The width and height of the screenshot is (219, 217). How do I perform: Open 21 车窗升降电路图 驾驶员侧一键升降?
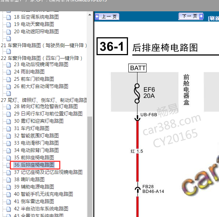tap(44, 45)
